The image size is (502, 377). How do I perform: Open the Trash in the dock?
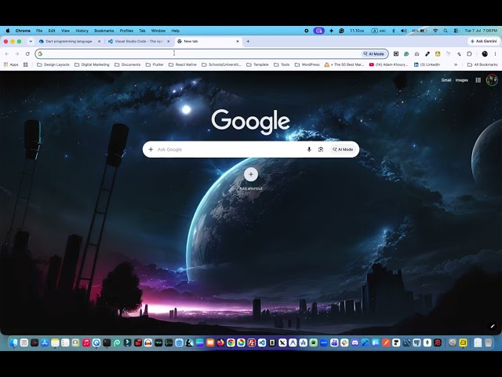point(488,342)
